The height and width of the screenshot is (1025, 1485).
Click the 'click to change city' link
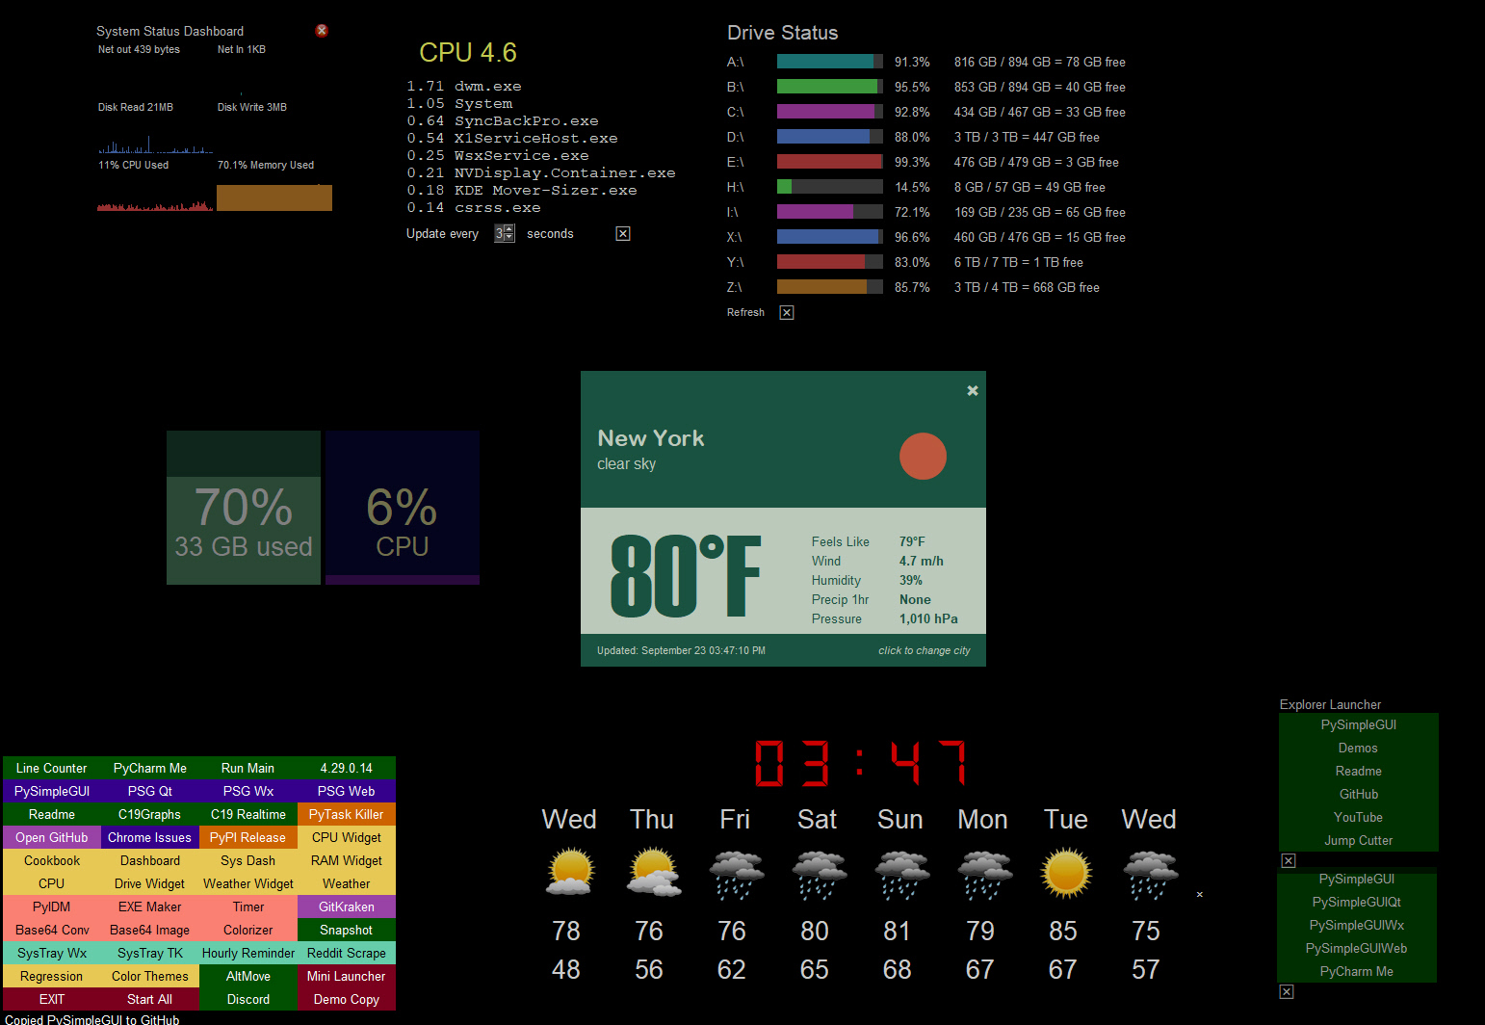click(x=924, y=651)
